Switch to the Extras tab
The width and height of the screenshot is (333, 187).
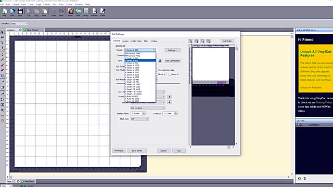tap(154, 41)
